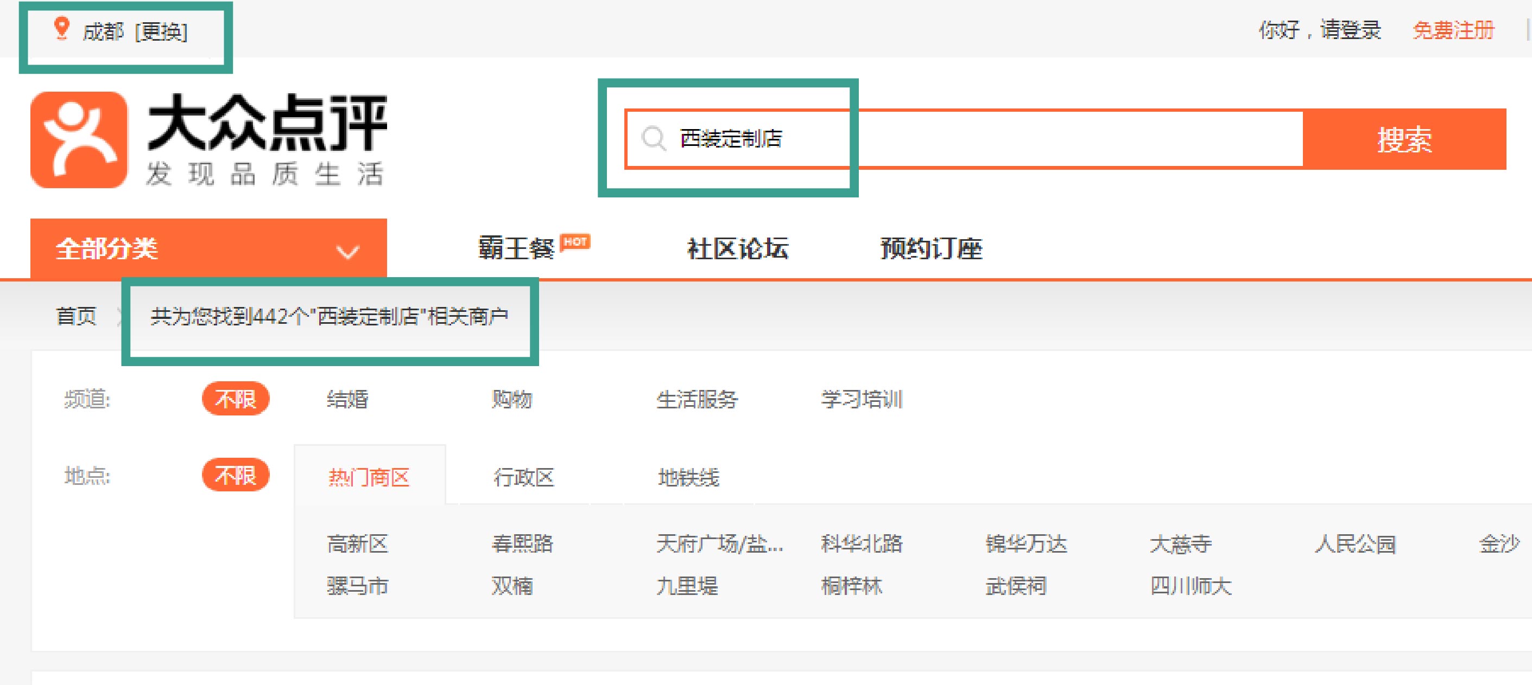Change city via 更换 link
This screenshot has height=685, width=1532.
pyautogui.click(x=161, y=31)
